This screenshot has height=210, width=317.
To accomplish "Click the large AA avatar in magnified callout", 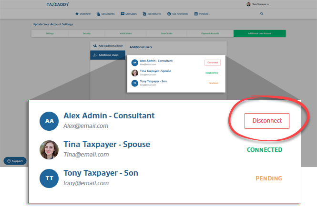I will [x=49, y=121].
